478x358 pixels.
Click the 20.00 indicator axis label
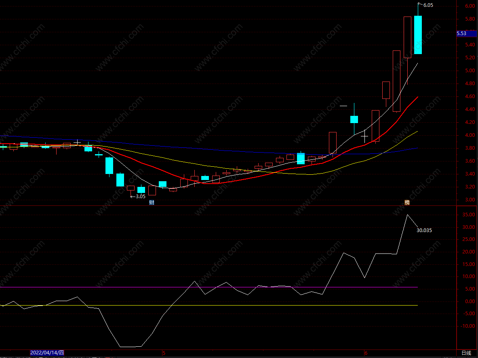coord(469,252)
